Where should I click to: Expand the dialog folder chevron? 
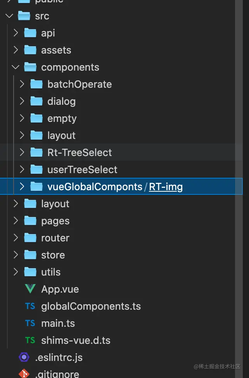pyautogui.click(x=22, y=101)
